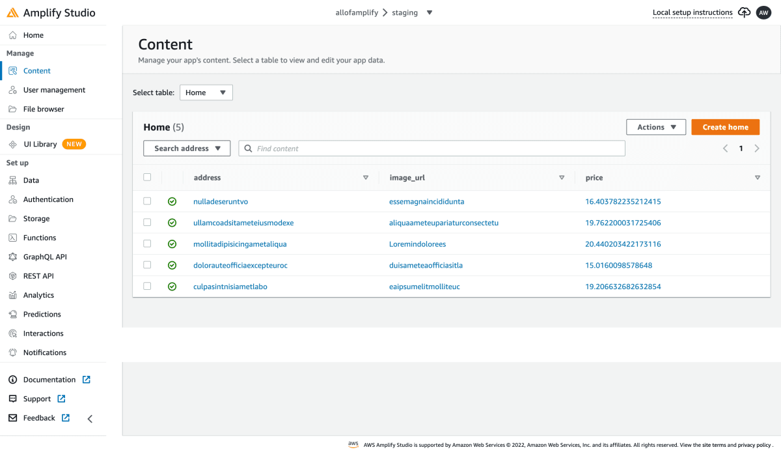Viewport: 781px width, 454px height.
Task: Click the File browser folder icon
Action: click(x=13, y=109)
